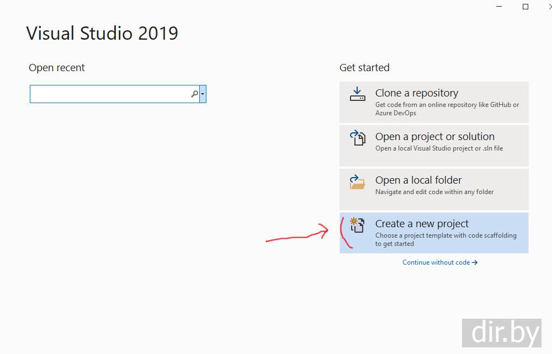Click the Open a local folder icon
Viewport: 552px width, 354px height.
[358, 181]
